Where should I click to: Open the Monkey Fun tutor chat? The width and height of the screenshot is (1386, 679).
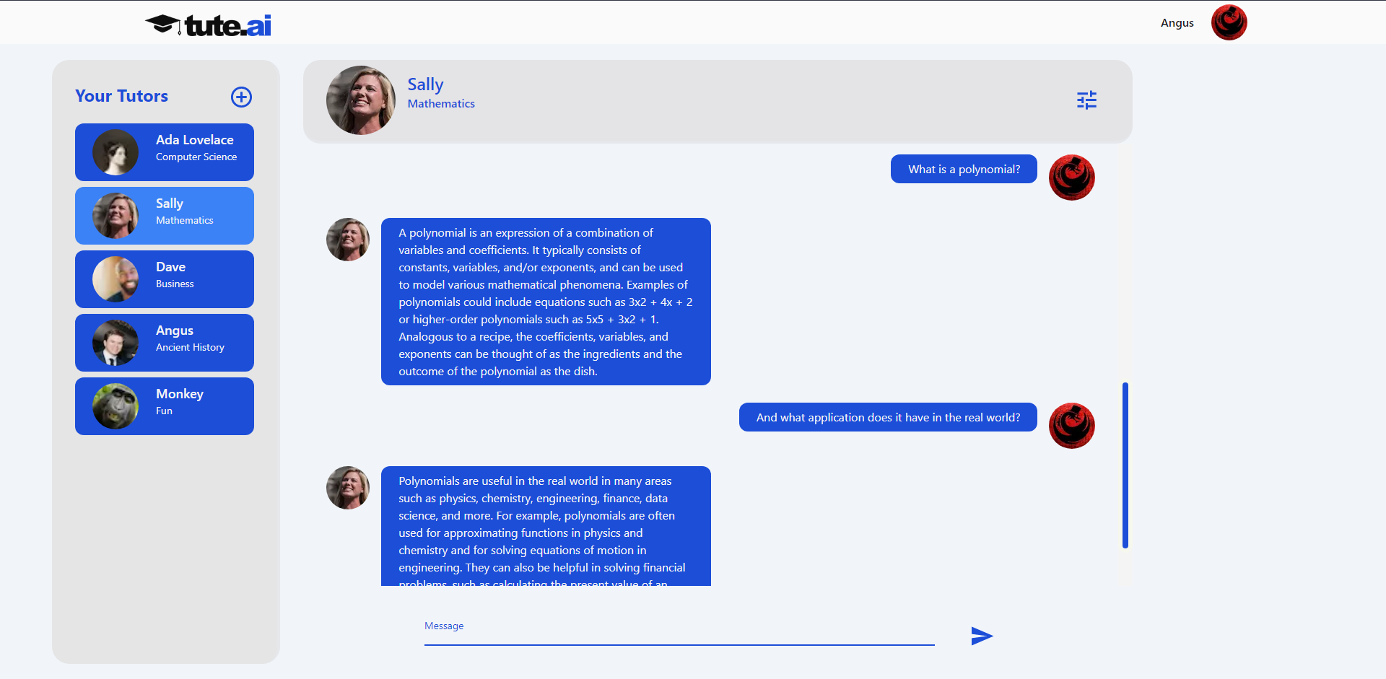[164, 406]
